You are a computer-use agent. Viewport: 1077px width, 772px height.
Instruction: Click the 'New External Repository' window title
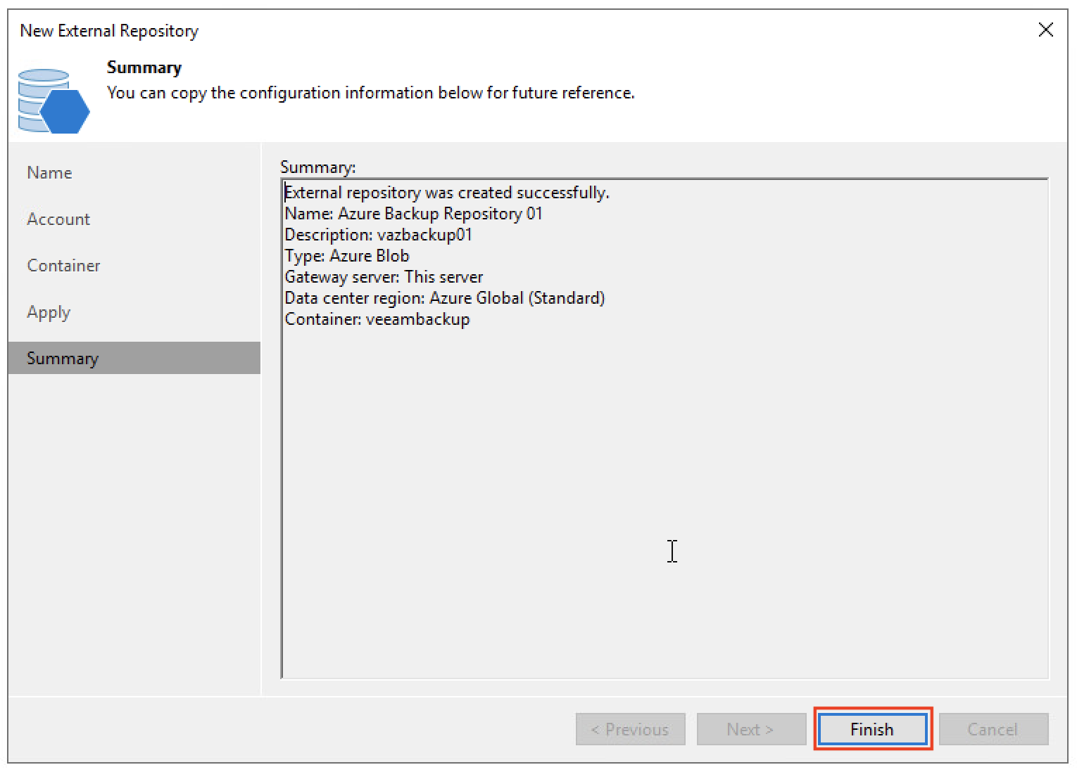[109, 31]
